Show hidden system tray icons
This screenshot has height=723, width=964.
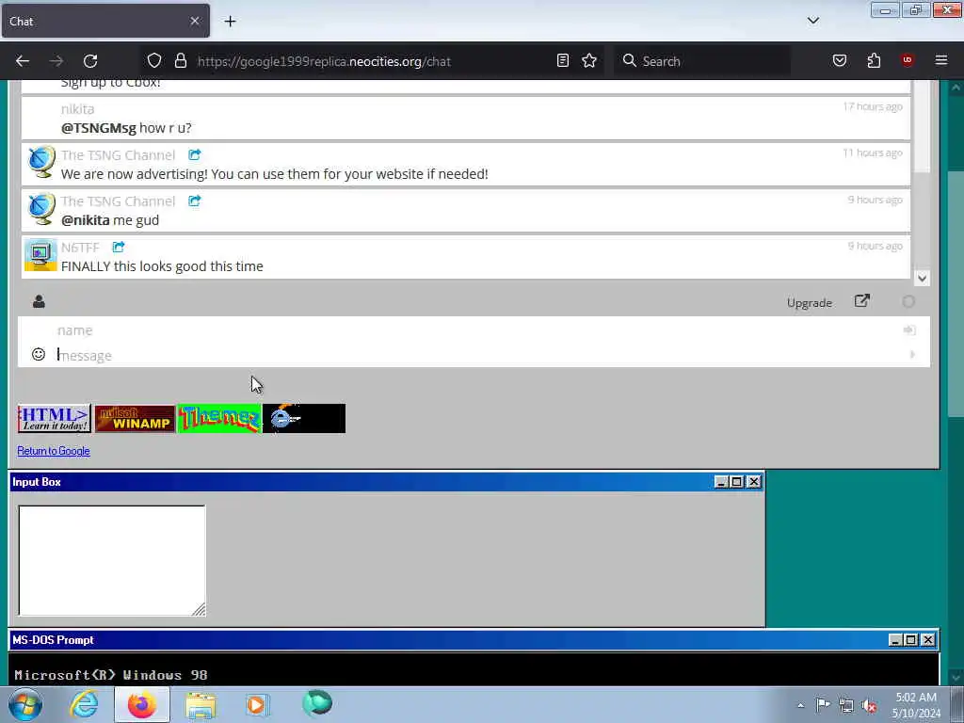point(800,705)
